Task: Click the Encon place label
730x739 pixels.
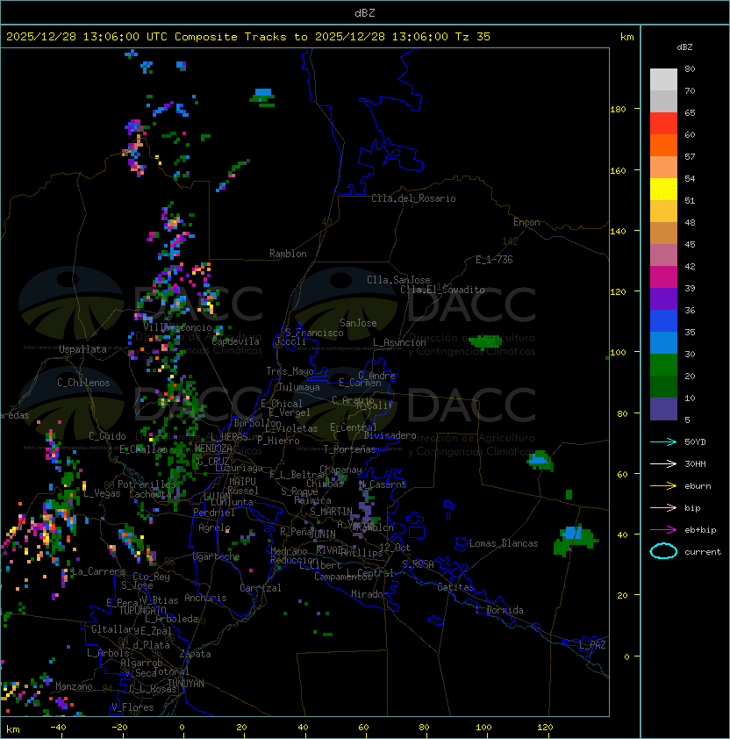Action: pos(526,222)
